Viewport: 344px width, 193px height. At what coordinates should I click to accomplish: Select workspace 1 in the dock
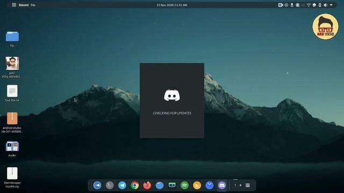235,185
